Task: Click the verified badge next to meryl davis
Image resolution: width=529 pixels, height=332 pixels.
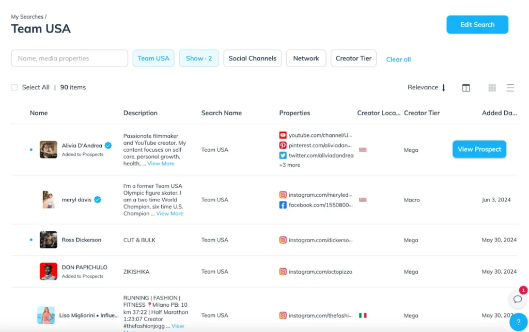Action: tap(98, 200)
